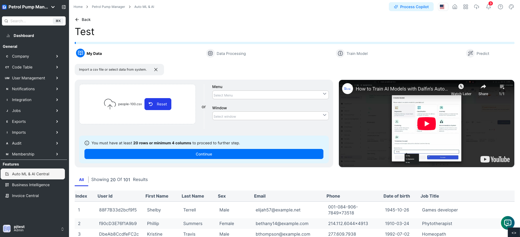Click the Continue button
The width and height of the screenshot is (520, 237).
tap(204, 154)
